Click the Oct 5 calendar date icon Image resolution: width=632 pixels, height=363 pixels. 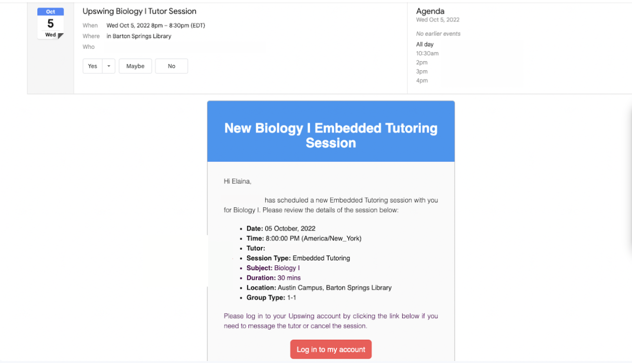[x=50, y=23]
